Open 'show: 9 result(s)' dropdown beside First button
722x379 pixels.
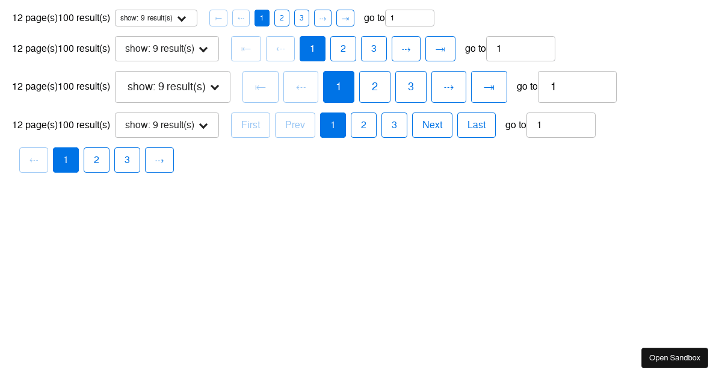(x=167, y=125)
